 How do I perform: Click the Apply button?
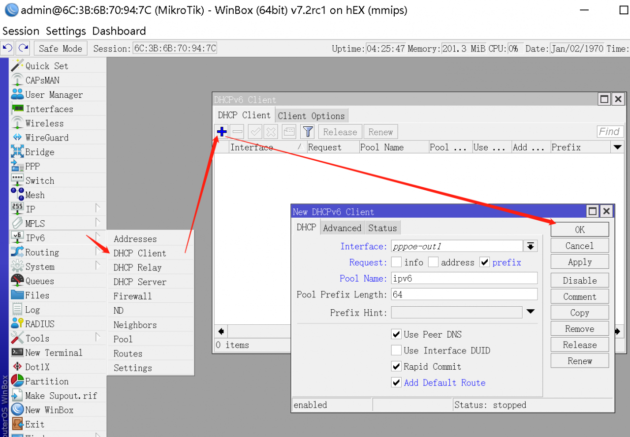pos(579,262)
